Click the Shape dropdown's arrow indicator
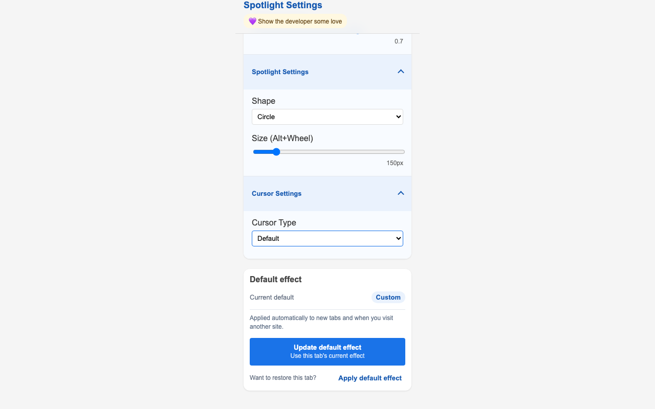The height and width of the screenshot is (409, 655). point(399,117)
